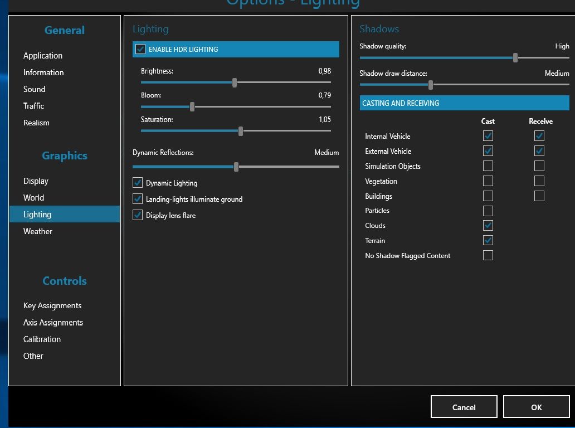The height and width of the screenshot is (428, 575).
Task: Click the Cast column header
Action: pyautogui.click(x=488, y=121)
